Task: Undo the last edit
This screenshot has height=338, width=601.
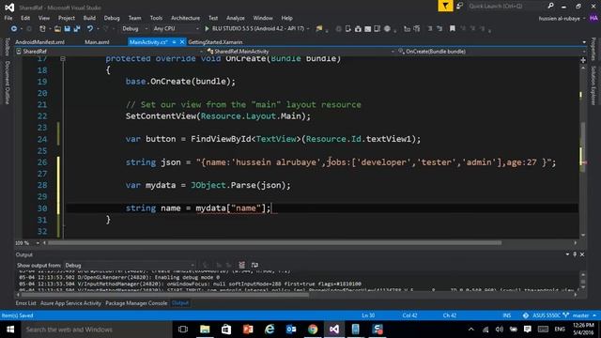Action: tap(90, 29)
